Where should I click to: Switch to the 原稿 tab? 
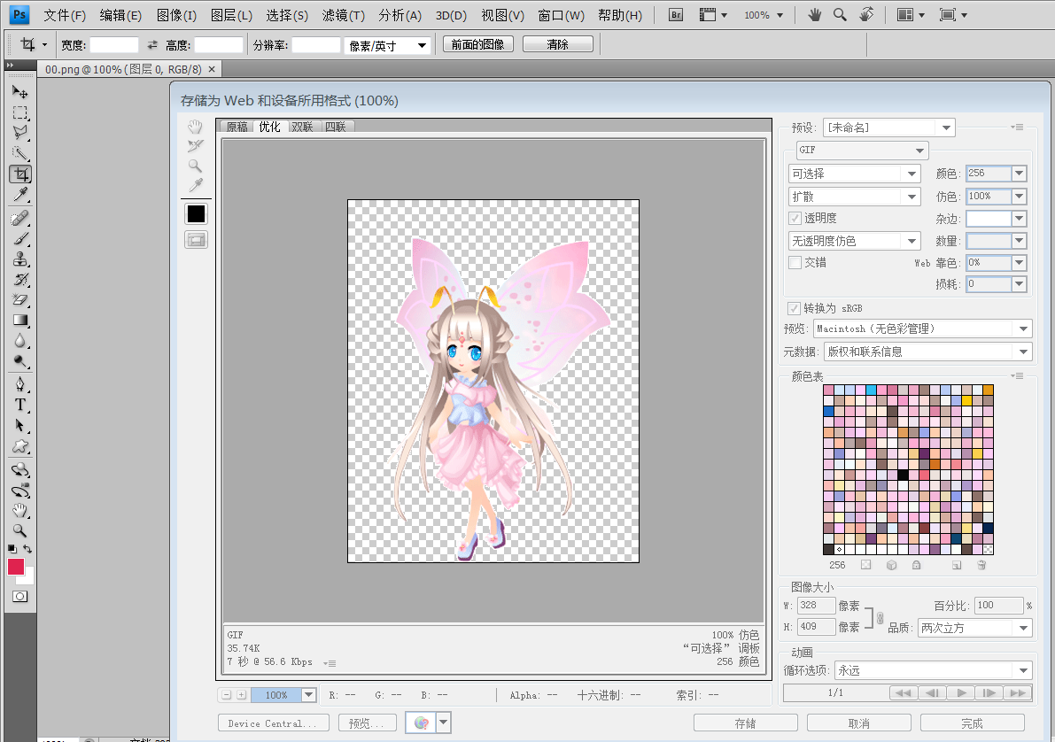click(237, 127)
